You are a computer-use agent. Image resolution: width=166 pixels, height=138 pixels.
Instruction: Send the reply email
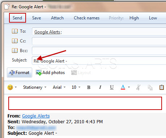[x=17, y=18]
